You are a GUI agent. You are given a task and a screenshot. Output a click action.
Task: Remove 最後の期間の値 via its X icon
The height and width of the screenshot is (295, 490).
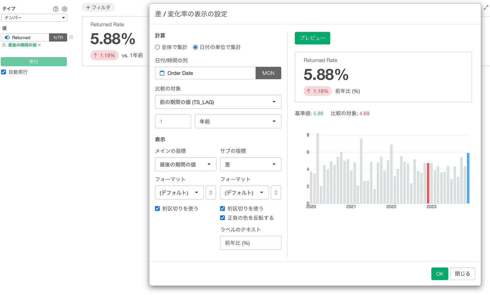tap(39, 45)
